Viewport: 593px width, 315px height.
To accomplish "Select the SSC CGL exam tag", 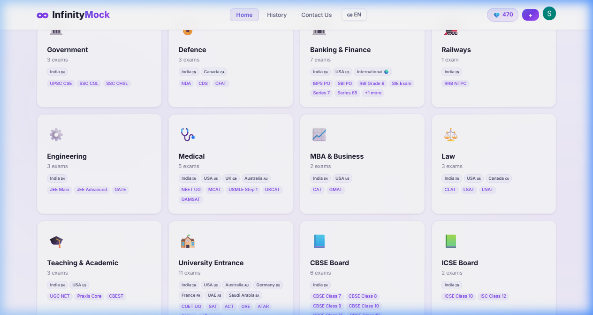I will (x=89, y=84).
